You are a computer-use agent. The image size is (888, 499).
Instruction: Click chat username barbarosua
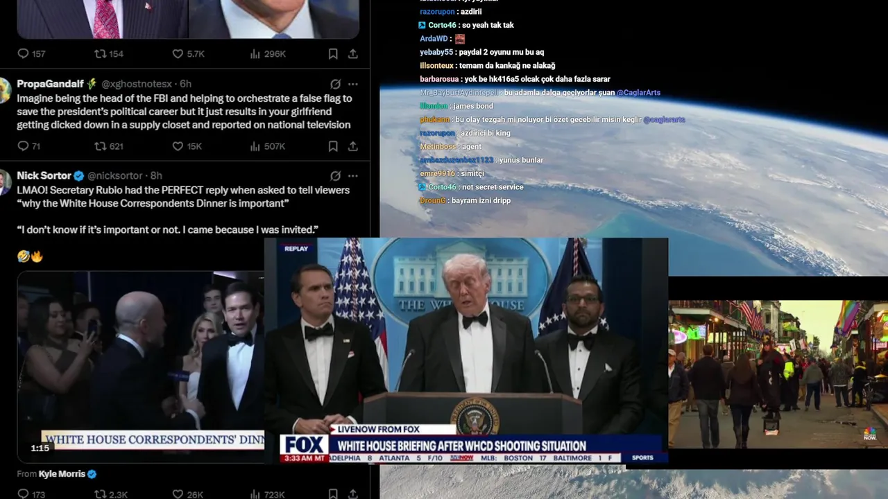tap(439, 79)
